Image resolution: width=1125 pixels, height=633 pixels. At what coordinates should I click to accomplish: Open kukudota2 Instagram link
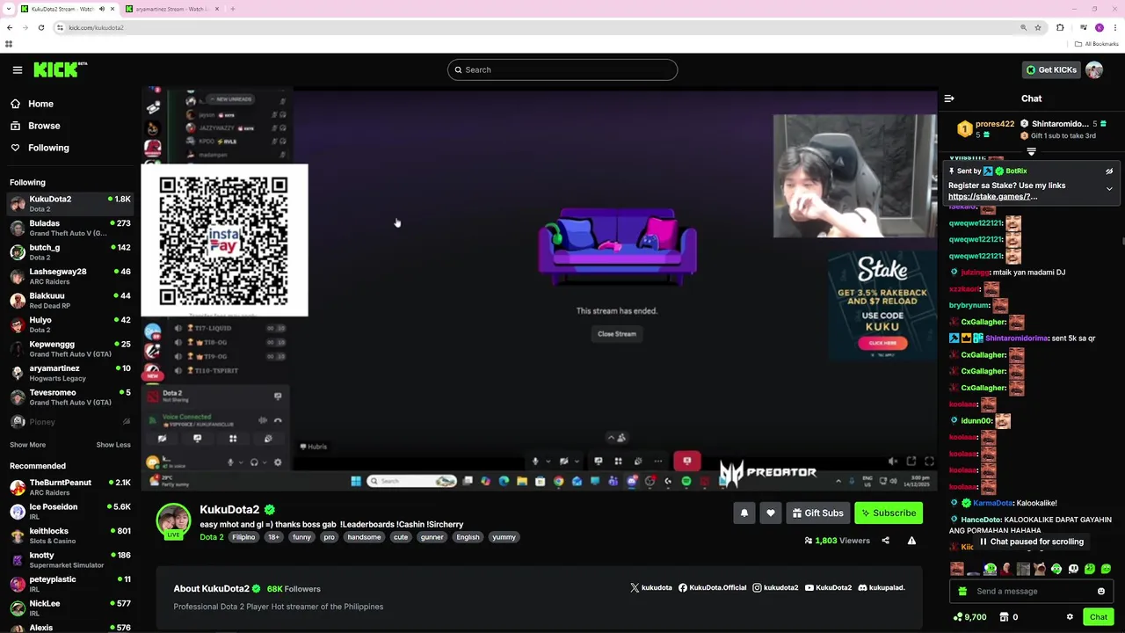(x=775, y=587)
